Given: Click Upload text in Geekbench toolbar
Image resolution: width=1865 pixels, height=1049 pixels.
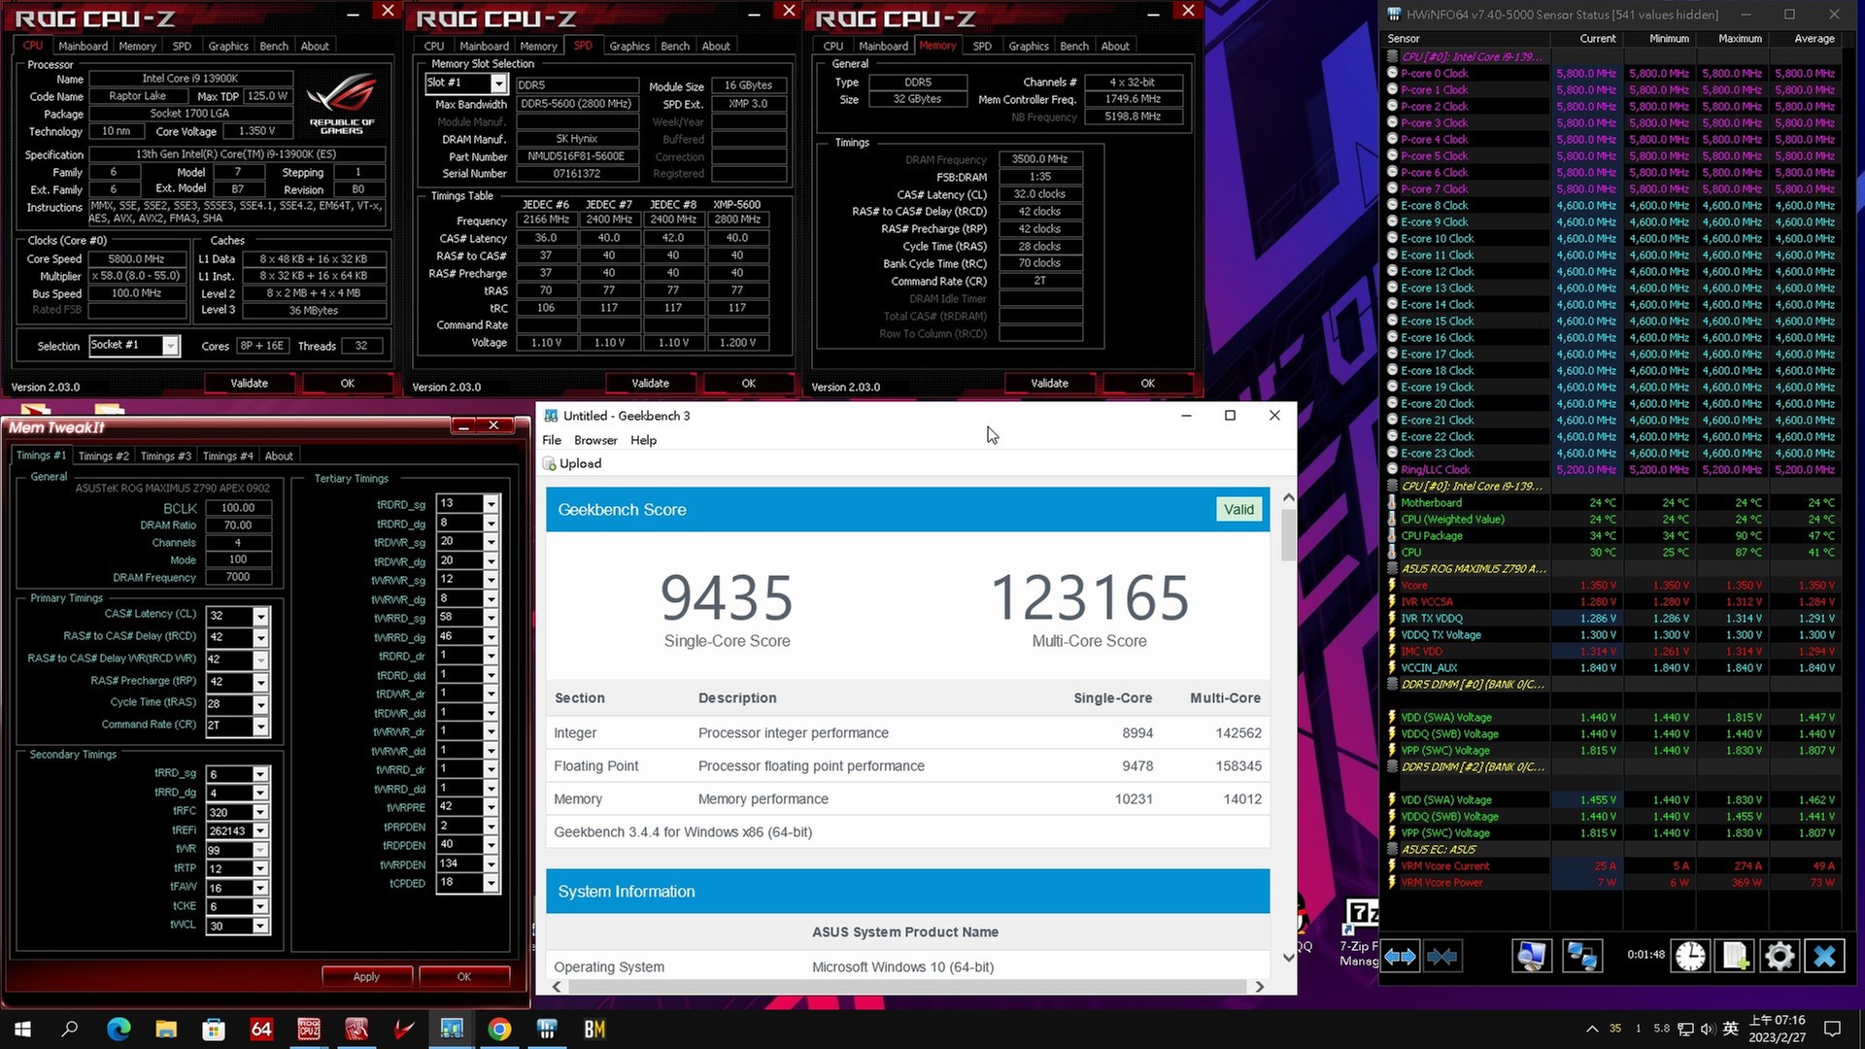Looking at the screenshot, I should pyautogui.click(x=581, y=463).
